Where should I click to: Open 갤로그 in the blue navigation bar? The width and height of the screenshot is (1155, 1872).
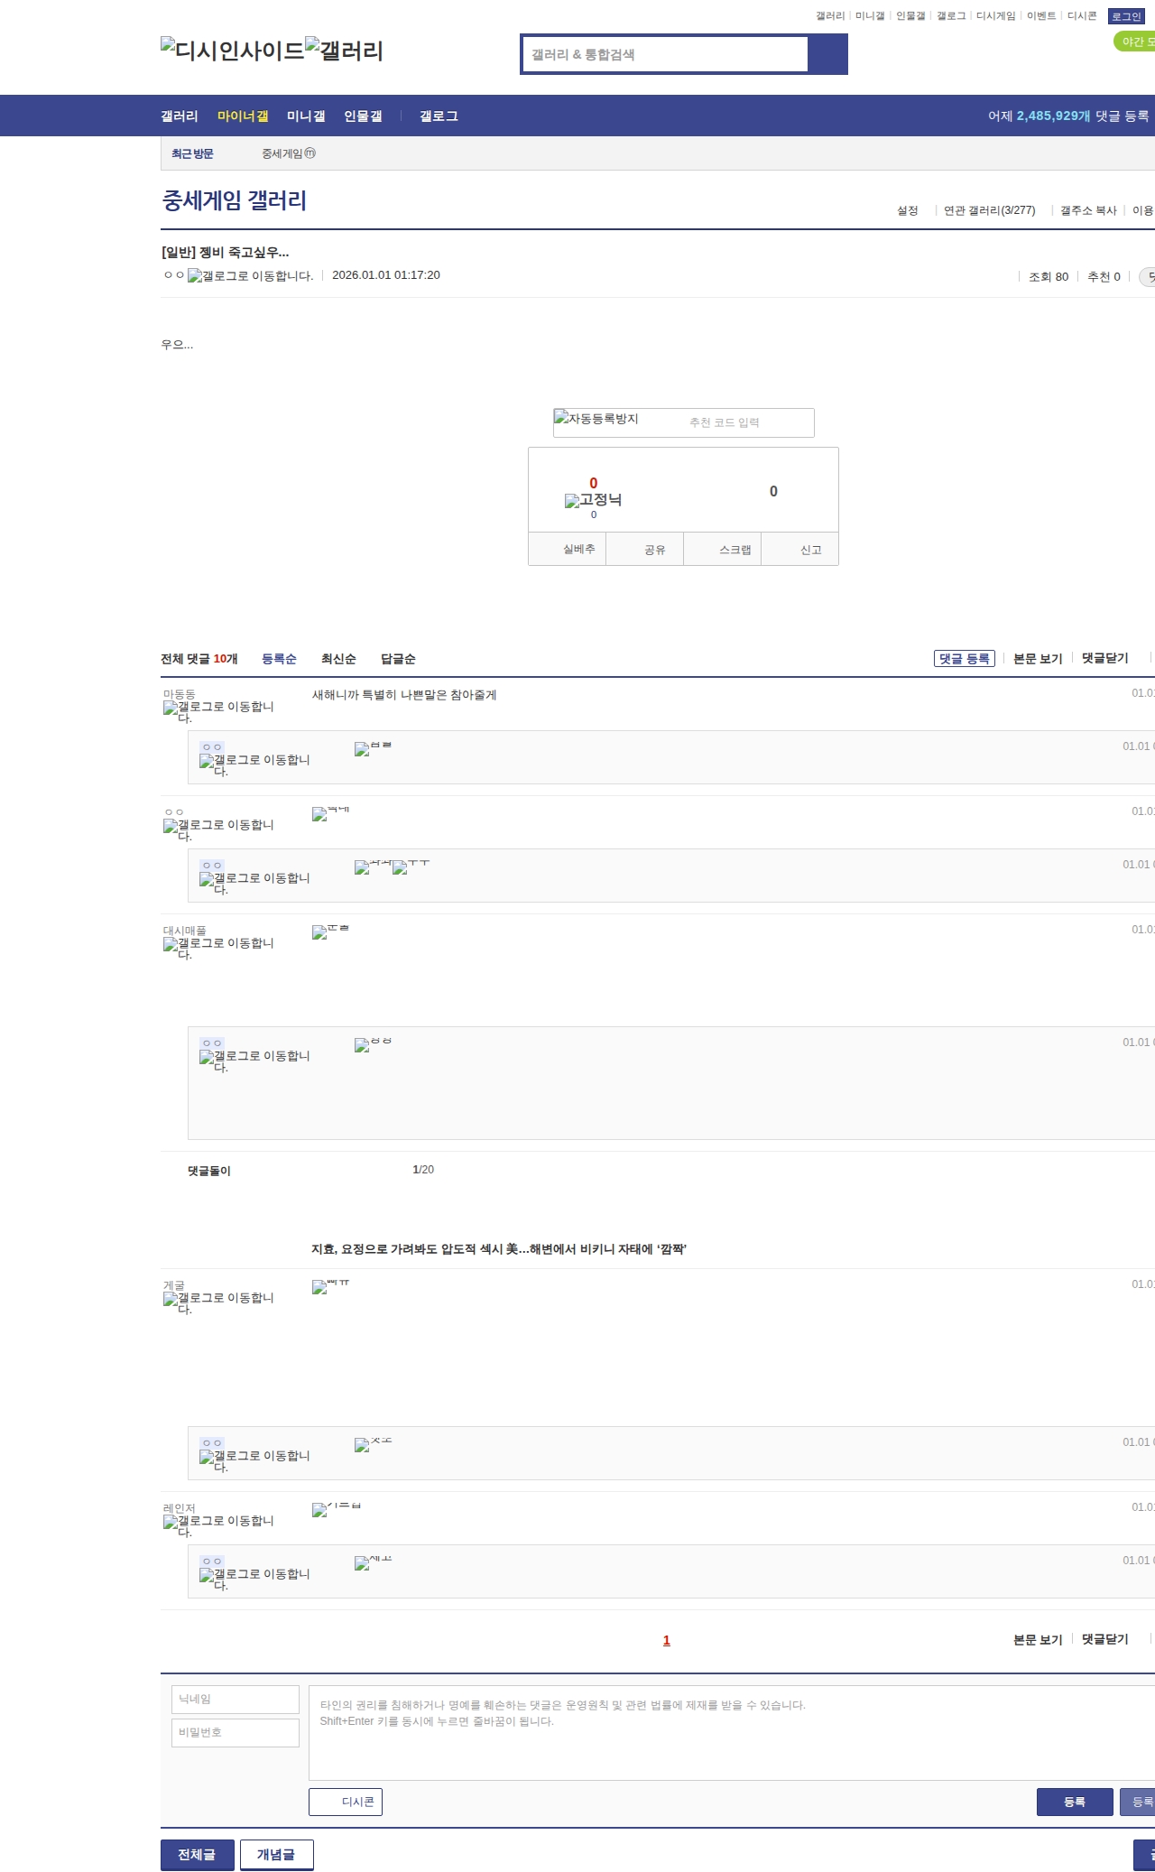439,116
